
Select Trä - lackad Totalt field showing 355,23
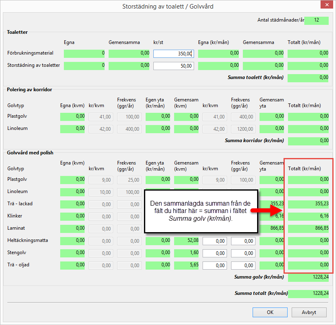coord(308,204)
